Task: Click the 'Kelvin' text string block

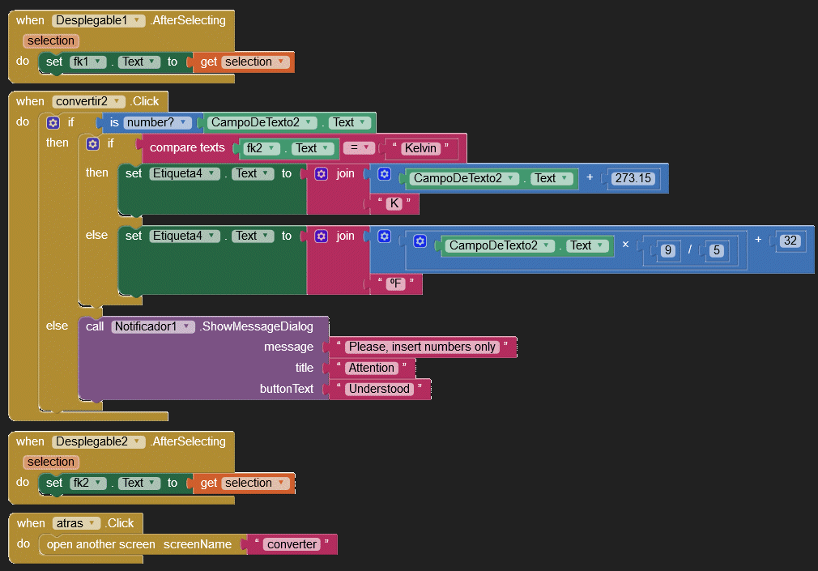Action: [x=420, y=148]
